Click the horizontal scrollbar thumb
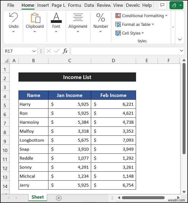Screen dimensions: 188x203 [x=143, y=198]
